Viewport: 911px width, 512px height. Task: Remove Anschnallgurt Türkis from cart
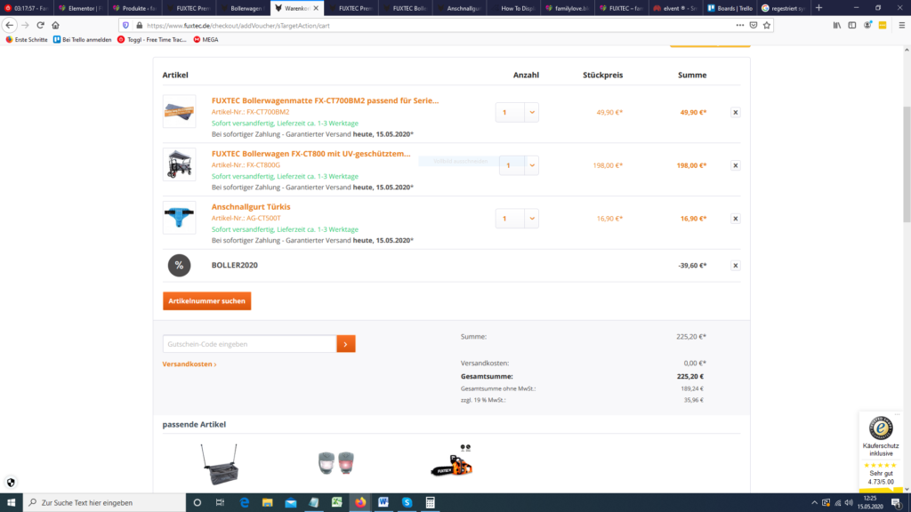(736, 219)
